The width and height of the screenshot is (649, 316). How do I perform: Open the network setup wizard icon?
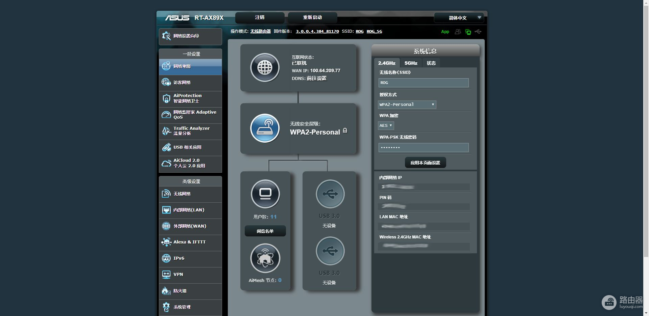pos(166,36)
